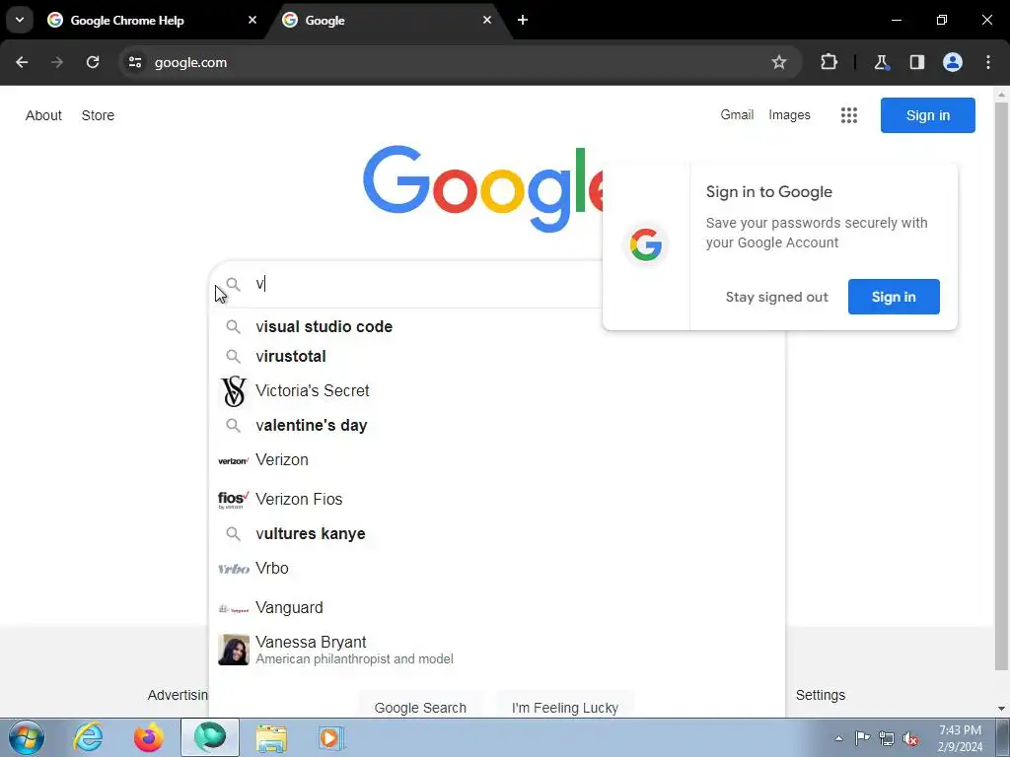1010x757 pixels.
Task: Select suggestion virustotal
Action: coord(497,356)
